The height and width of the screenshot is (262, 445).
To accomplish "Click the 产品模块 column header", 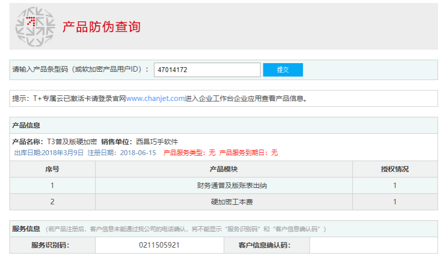I will tap(224, 169).
